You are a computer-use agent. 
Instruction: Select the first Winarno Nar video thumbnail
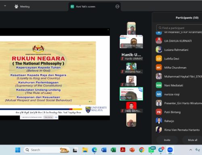131,42
